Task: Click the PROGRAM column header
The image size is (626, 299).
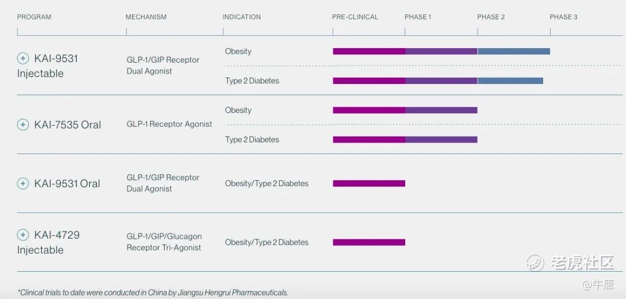Action: coord(34,17)
